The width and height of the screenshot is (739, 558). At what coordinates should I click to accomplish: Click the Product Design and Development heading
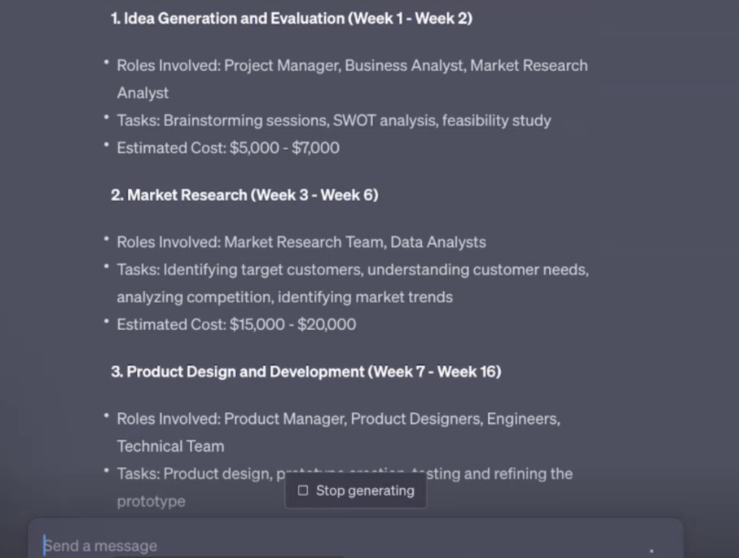(x=306, y=372)
